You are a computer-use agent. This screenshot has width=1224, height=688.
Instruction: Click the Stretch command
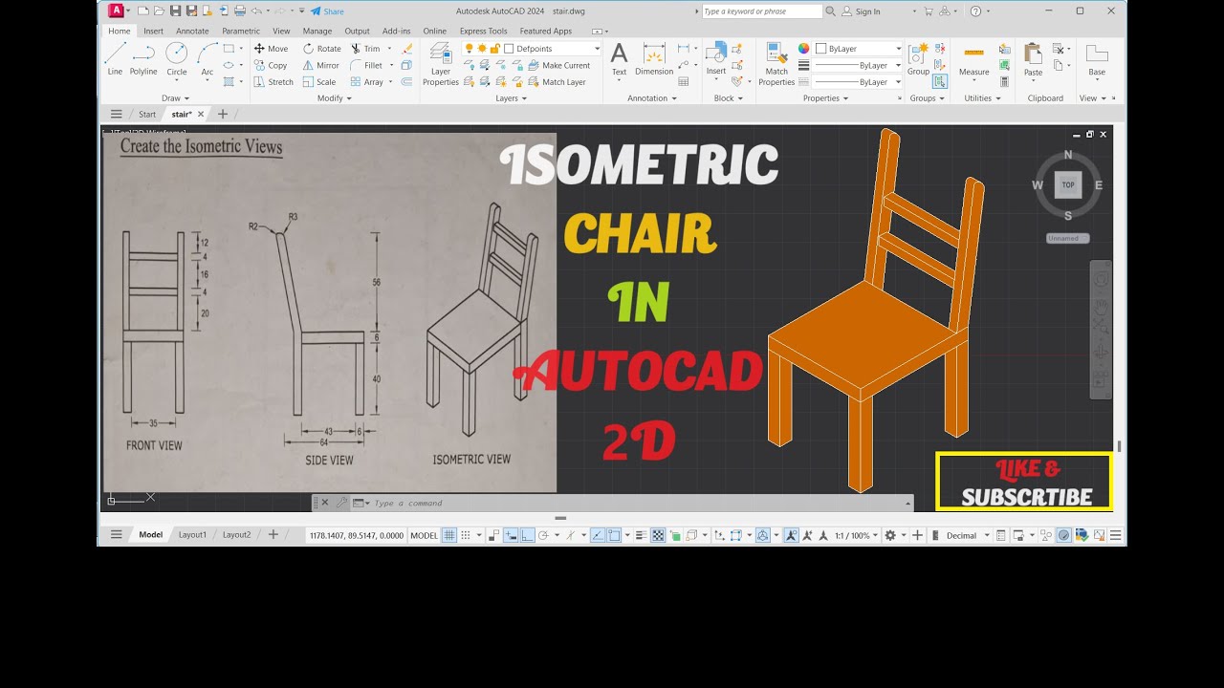[x=273, y=82]
